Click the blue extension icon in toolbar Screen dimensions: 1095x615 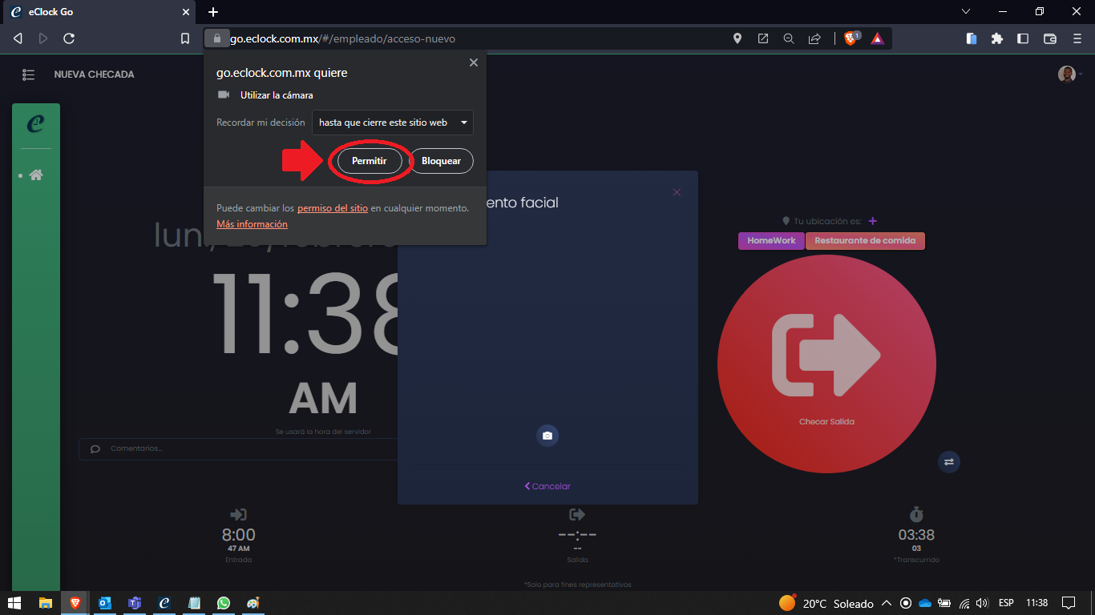click(972, 38)
